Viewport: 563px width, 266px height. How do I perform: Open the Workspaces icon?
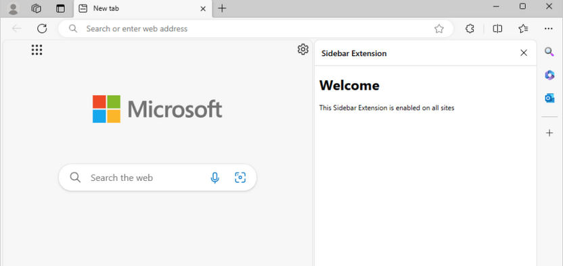point(37,9)
